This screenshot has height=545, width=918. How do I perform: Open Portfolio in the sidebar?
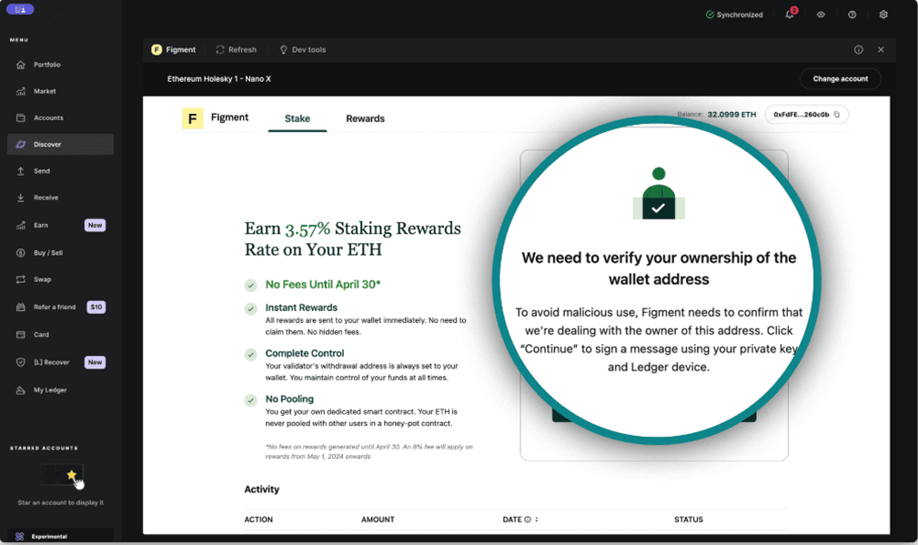tap(46, 65)
